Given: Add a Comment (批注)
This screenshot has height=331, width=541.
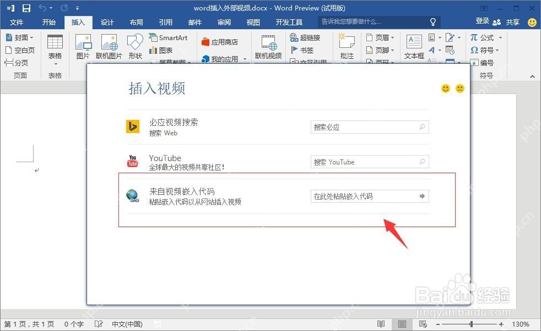Looking at the screenshot, I should coord(347,47).
